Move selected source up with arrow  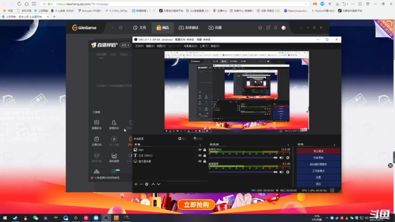(x=153, y=184)
